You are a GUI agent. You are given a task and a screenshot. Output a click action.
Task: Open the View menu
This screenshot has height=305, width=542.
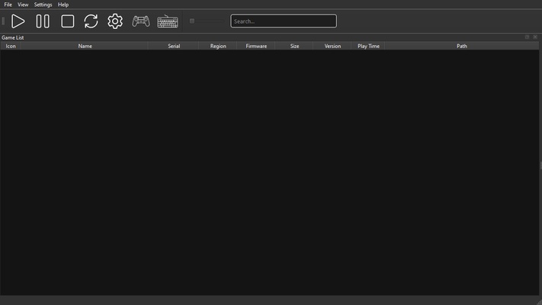[23, 5]
